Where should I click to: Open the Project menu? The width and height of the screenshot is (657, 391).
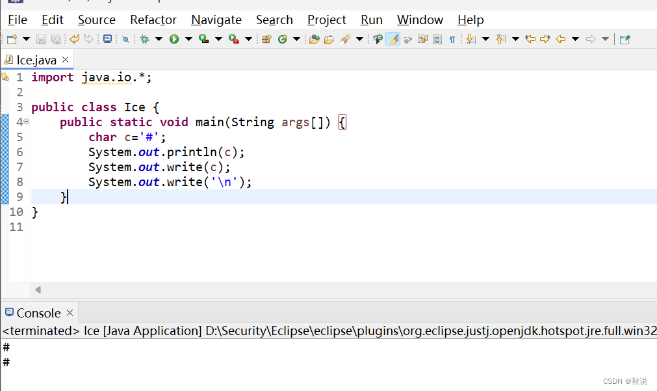coord(327,20)
